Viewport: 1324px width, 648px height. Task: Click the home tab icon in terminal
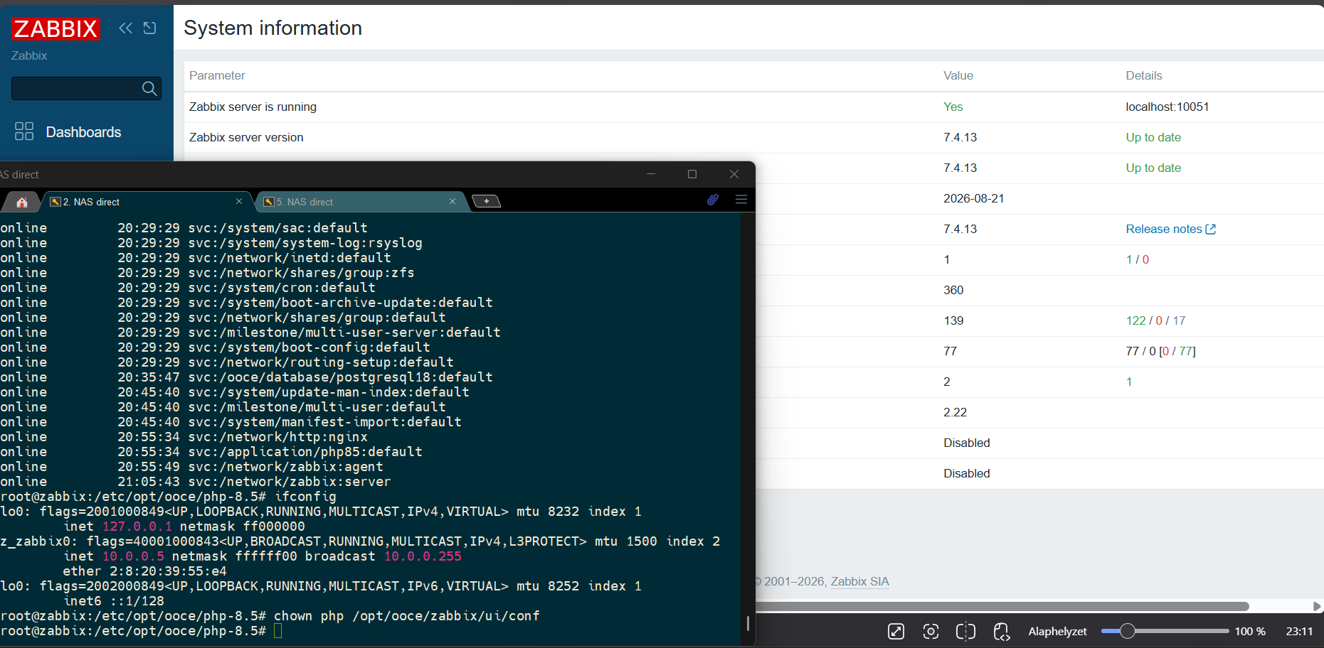(22, 202)
